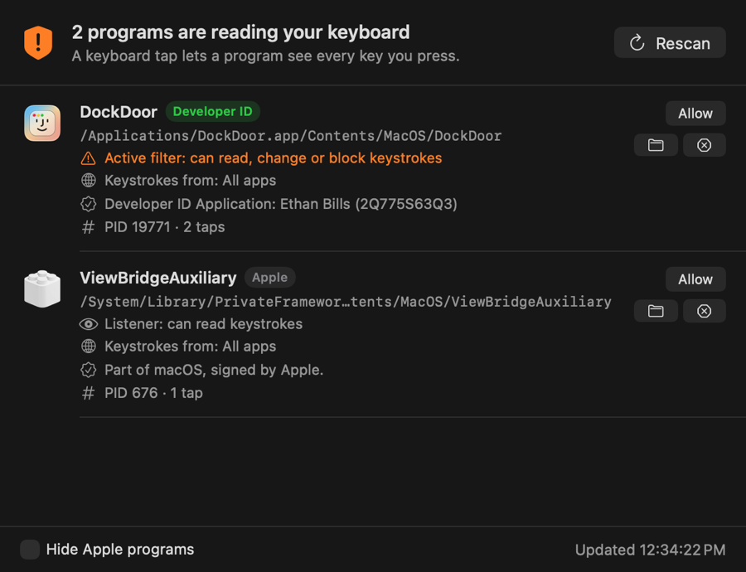Click the eye icon beside Listener
This screenshot has height=572, width=746.
tap(89, 324)
